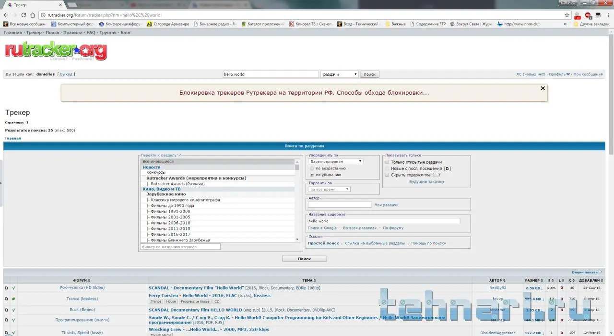Open 'Главная' in top navigation
The width and height of the screenshot is (614, 336).
[13, 33]
